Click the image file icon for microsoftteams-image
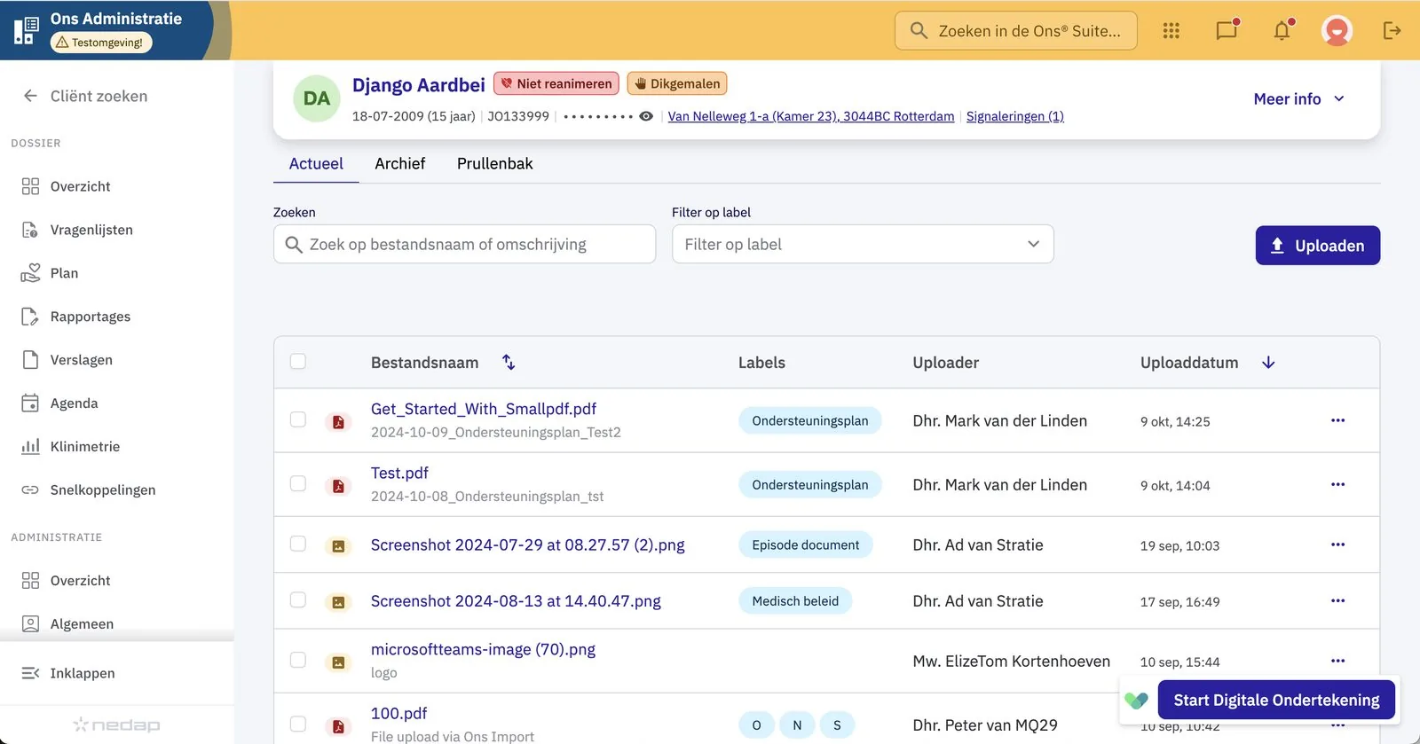This screenshot has height=744, width=1420. [x=338, y=662]
